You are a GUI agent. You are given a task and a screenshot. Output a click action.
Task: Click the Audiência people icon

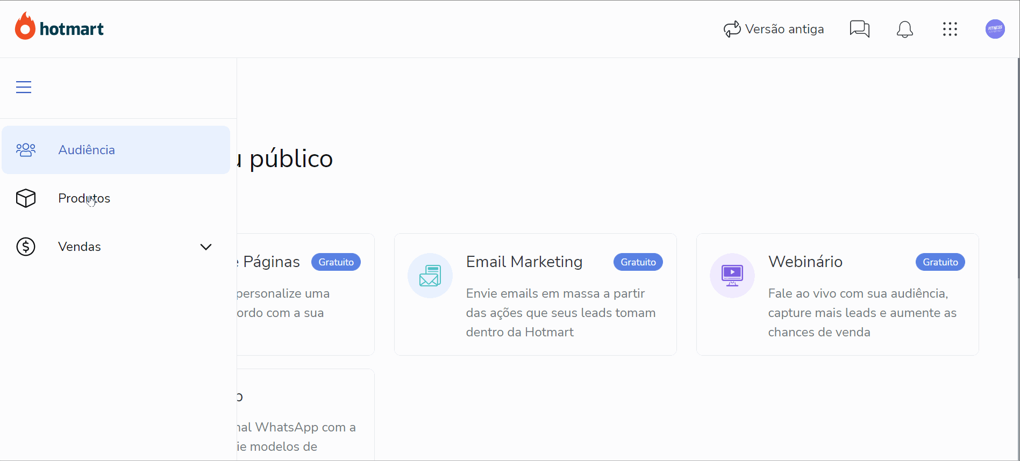pyautogui.click(x=26, y=150)
